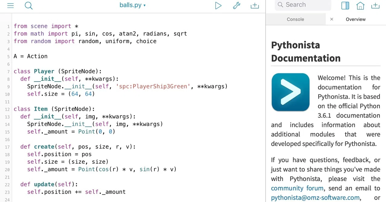Click 'def create' on line 17

tap(37, 147)
